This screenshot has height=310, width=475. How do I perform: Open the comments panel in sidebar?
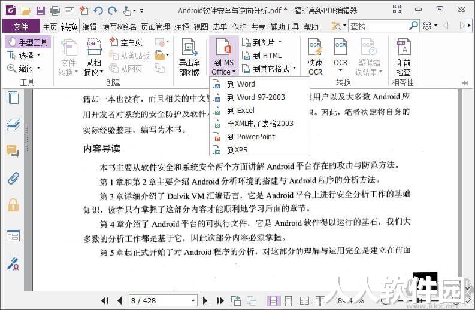click(x=13, y=151)
